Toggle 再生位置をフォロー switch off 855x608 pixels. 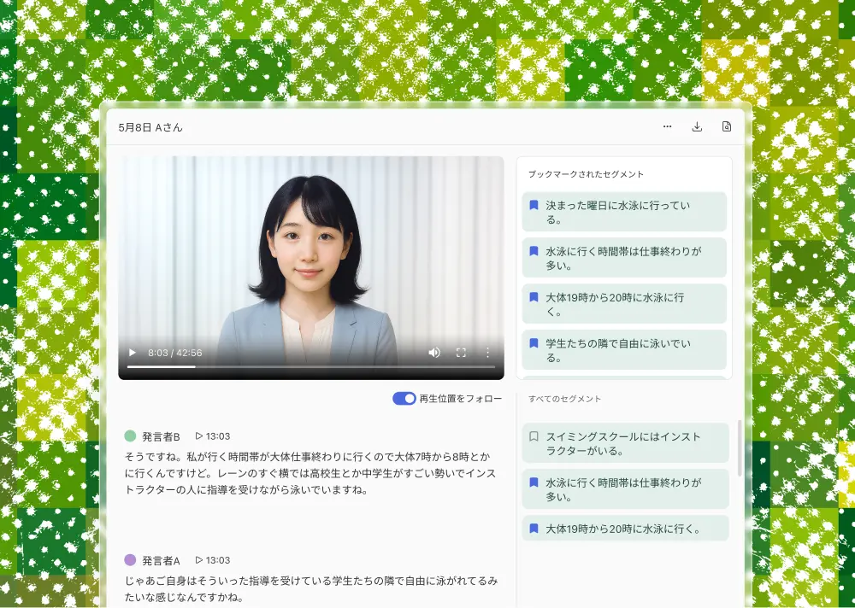click(404, 399)
